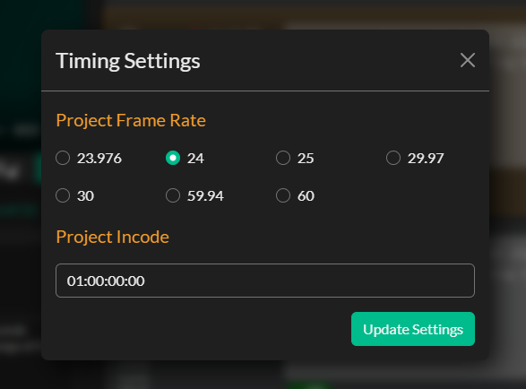Click the "29.97" label text
Viewport: 526px width, 389px height.
click(426, 158)
